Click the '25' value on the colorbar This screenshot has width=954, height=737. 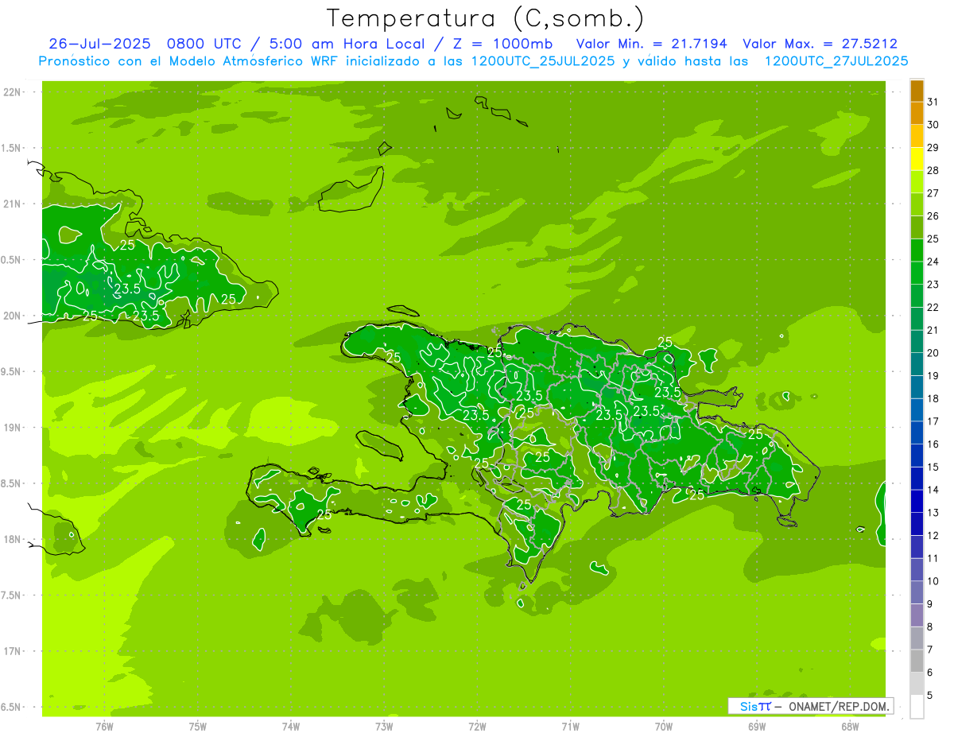tap(933, 239)
